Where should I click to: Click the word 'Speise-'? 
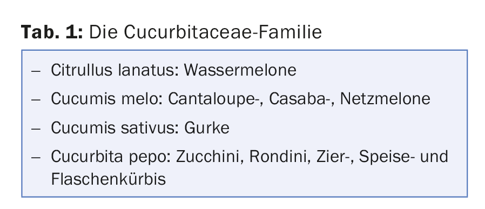[387, 157]
